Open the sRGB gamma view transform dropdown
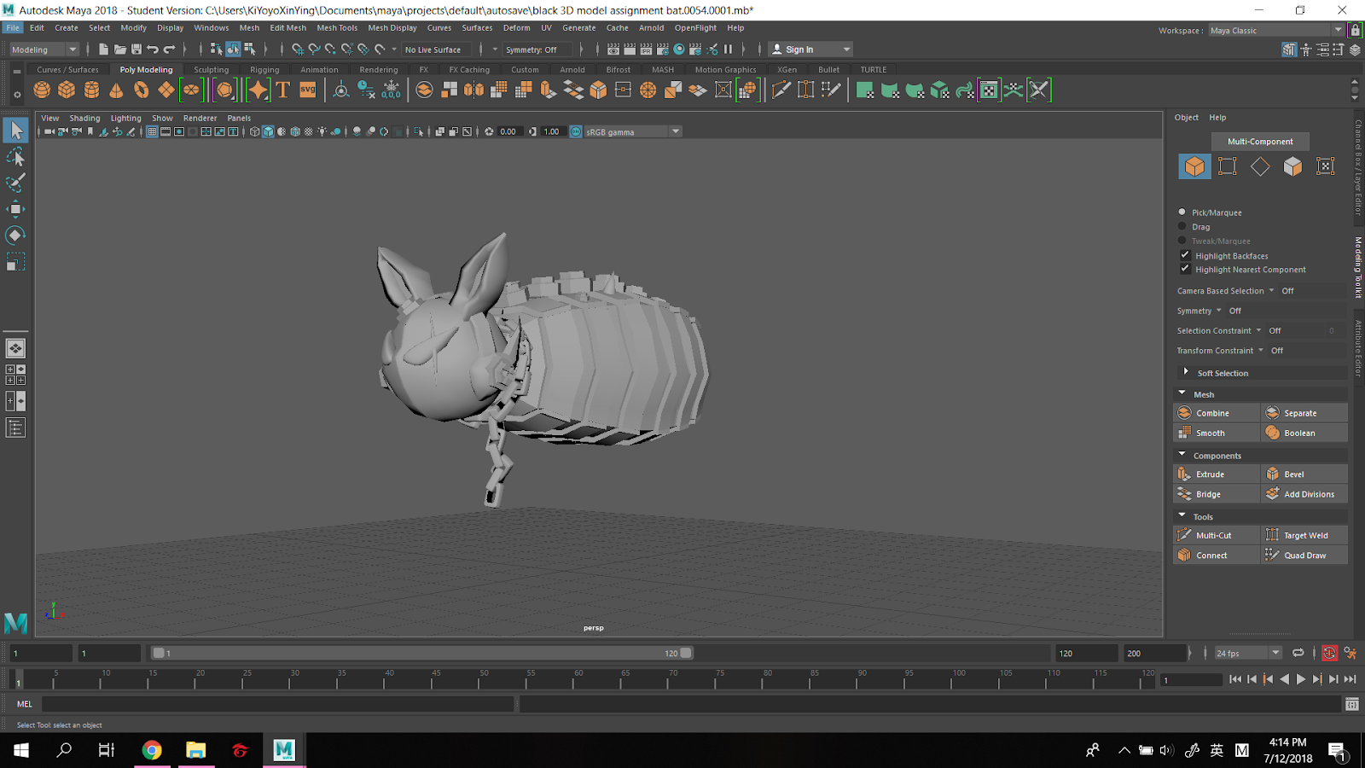Viewport: 1365px width, 768px height. tap(632, 131)
